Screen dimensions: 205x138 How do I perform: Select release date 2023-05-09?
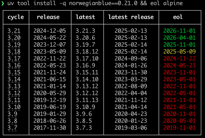[x=50, y=52]
